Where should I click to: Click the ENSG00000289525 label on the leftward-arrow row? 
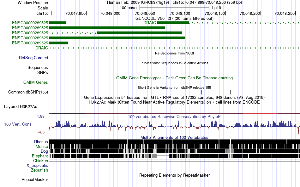tap(30, 33)
